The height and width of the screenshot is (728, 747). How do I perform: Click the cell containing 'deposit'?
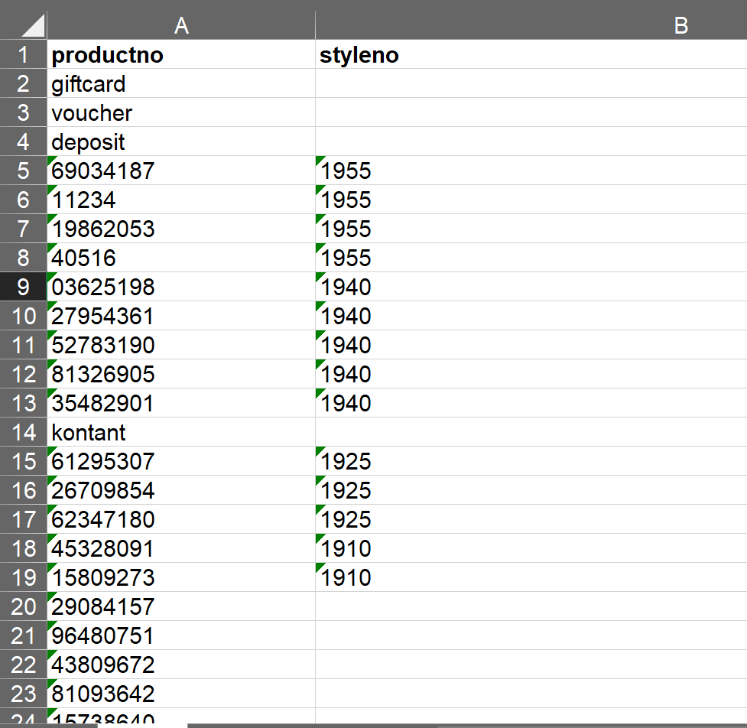click(181, 141)
